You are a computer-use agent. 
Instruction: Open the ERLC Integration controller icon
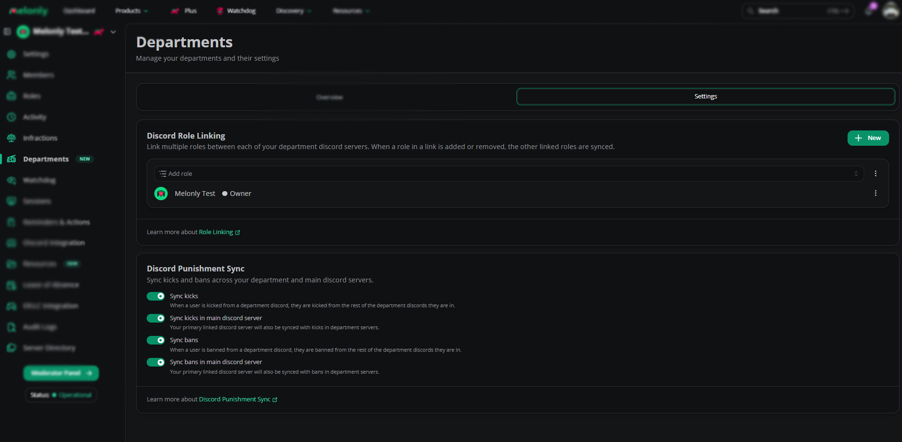point(11,306)
